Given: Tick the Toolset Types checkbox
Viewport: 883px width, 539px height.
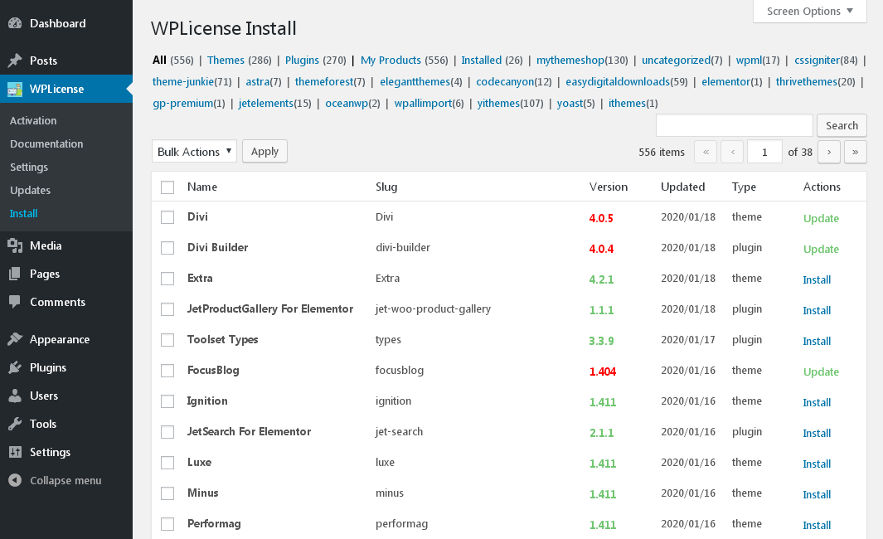Looking at the screenshot, I should [x=167, y=340].
